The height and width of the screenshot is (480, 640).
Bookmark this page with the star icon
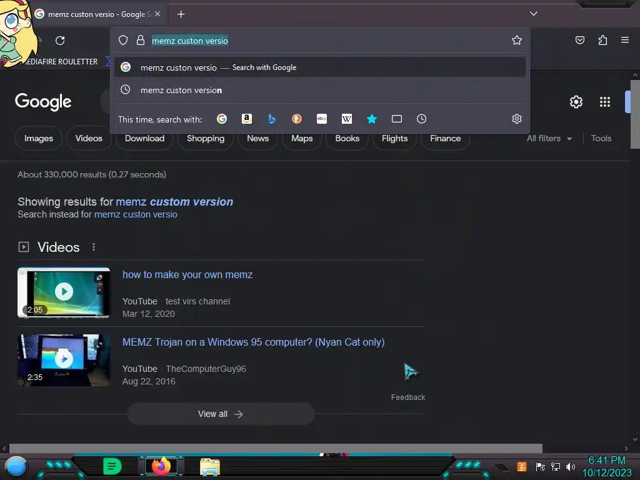tap(517, 40)
